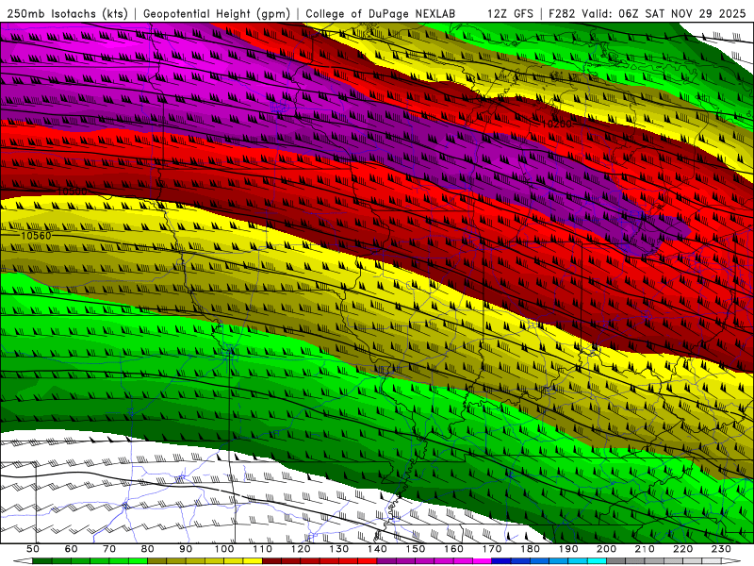Pick the dark green swatch below 50

[42, 561]
